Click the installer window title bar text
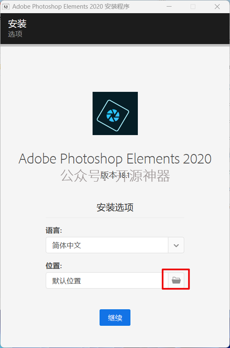The image size is (230, 348). pos(71,7)
